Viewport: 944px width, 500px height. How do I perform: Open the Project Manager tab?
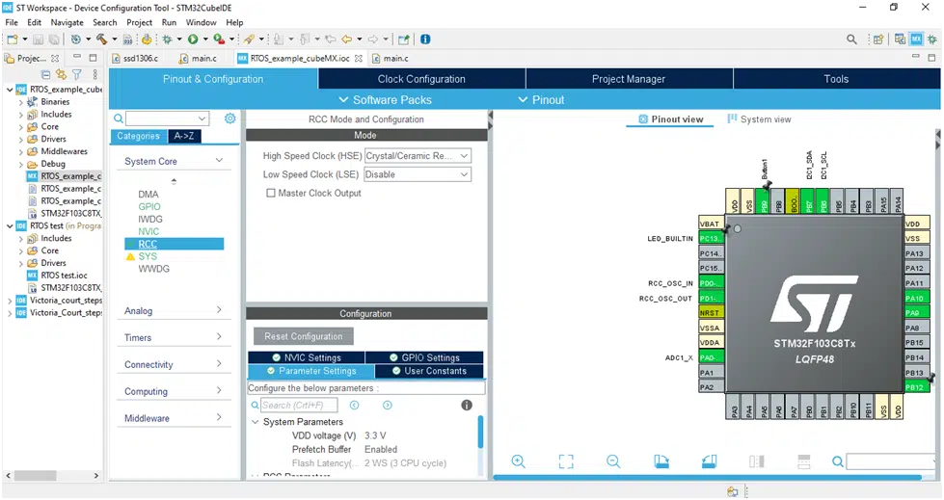(x=629, y=79)
